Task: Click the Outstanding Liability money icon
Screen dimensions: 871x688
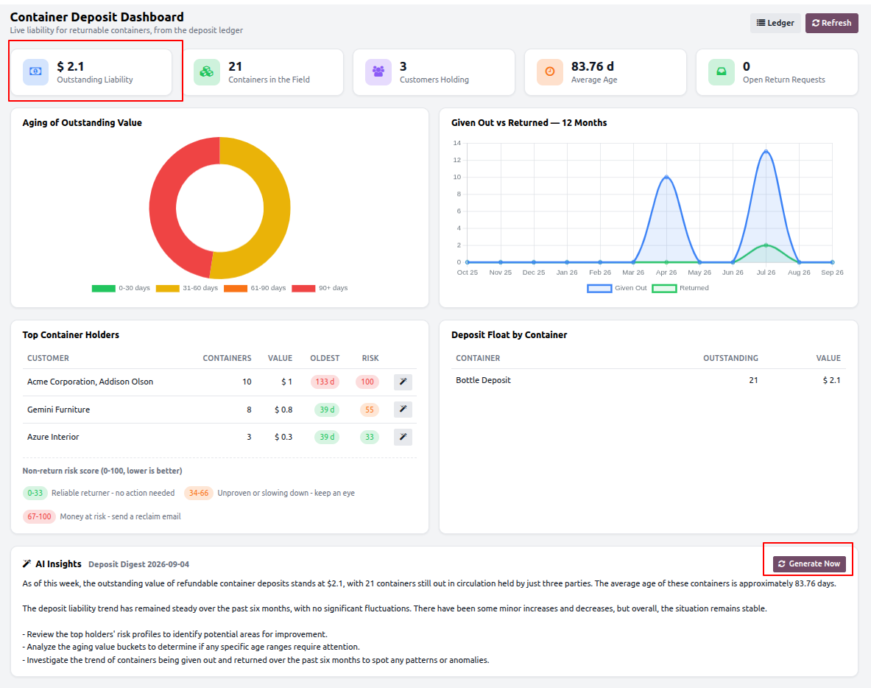Action: point(35,72)
